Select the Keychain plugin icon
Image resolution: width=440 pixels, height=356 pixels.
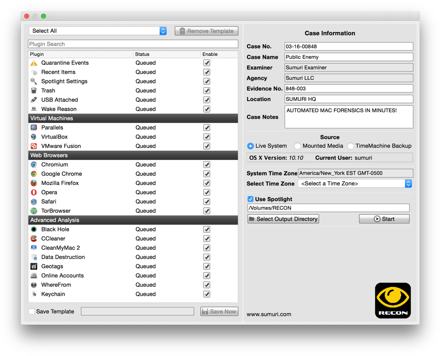(34, 294)
